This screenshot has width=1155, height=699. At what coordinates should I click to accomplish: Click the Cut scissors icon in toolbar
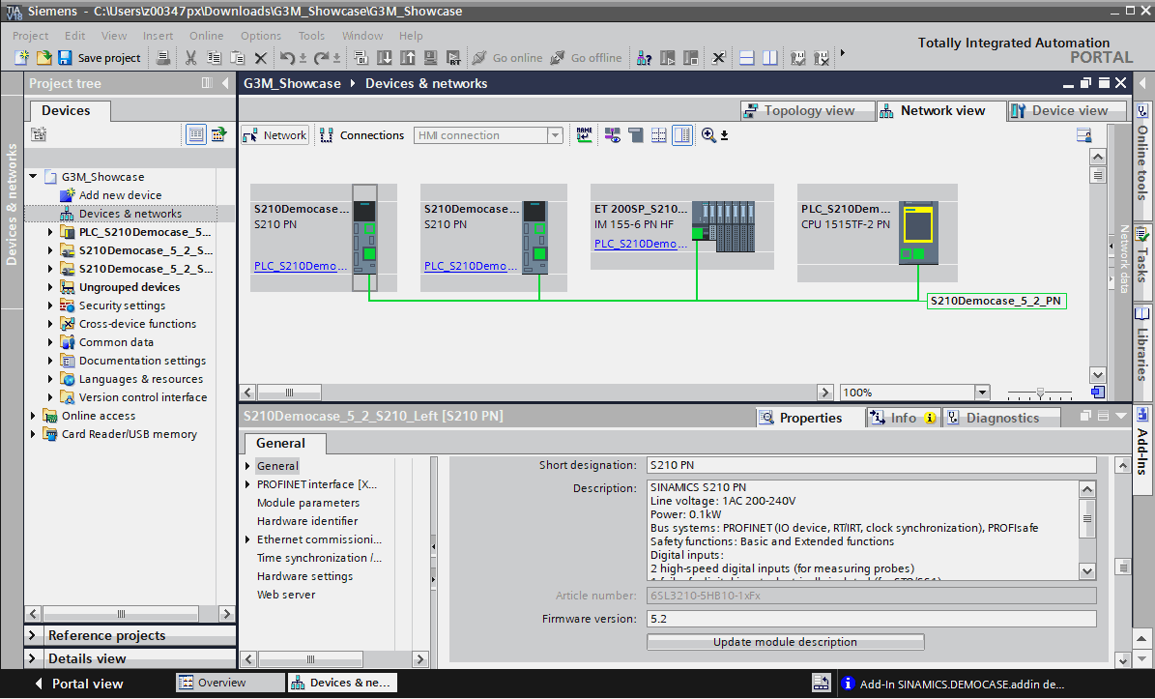tap(190, 58)
